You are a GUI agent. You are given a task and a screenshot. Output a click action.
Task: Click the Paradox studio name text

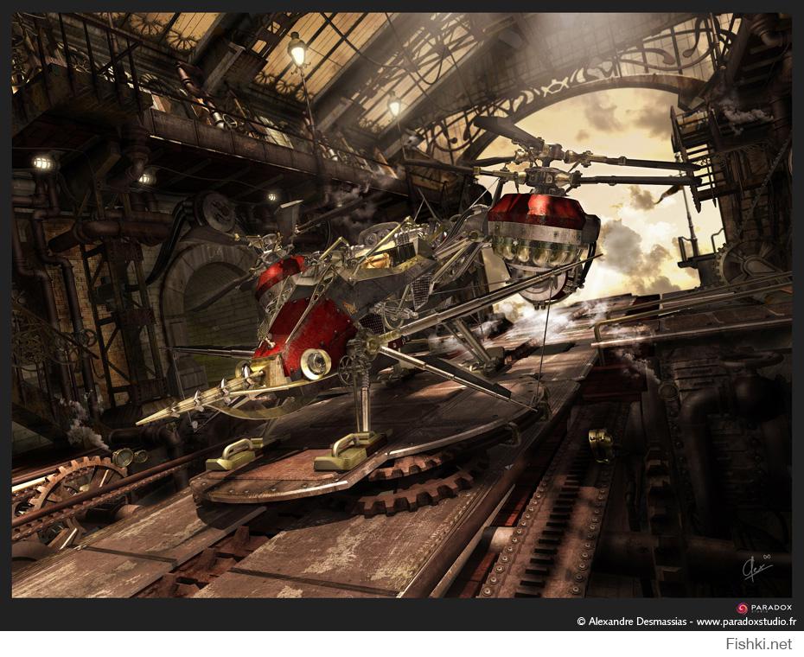tap(772, 608)
